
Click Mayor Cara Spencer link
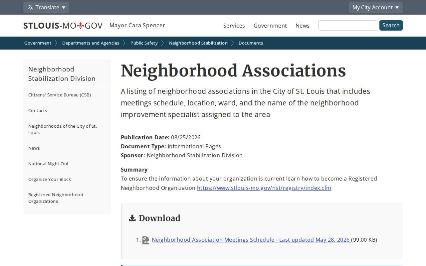pos(137,25)
